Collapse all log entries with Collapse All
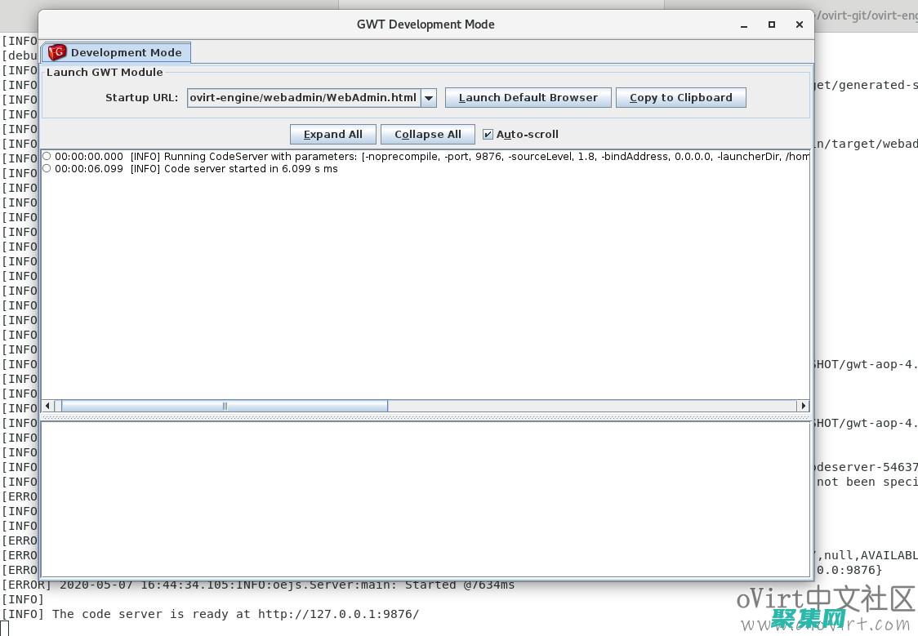The image size is (918, 636). pyautogui.click(x=427, y=135)
